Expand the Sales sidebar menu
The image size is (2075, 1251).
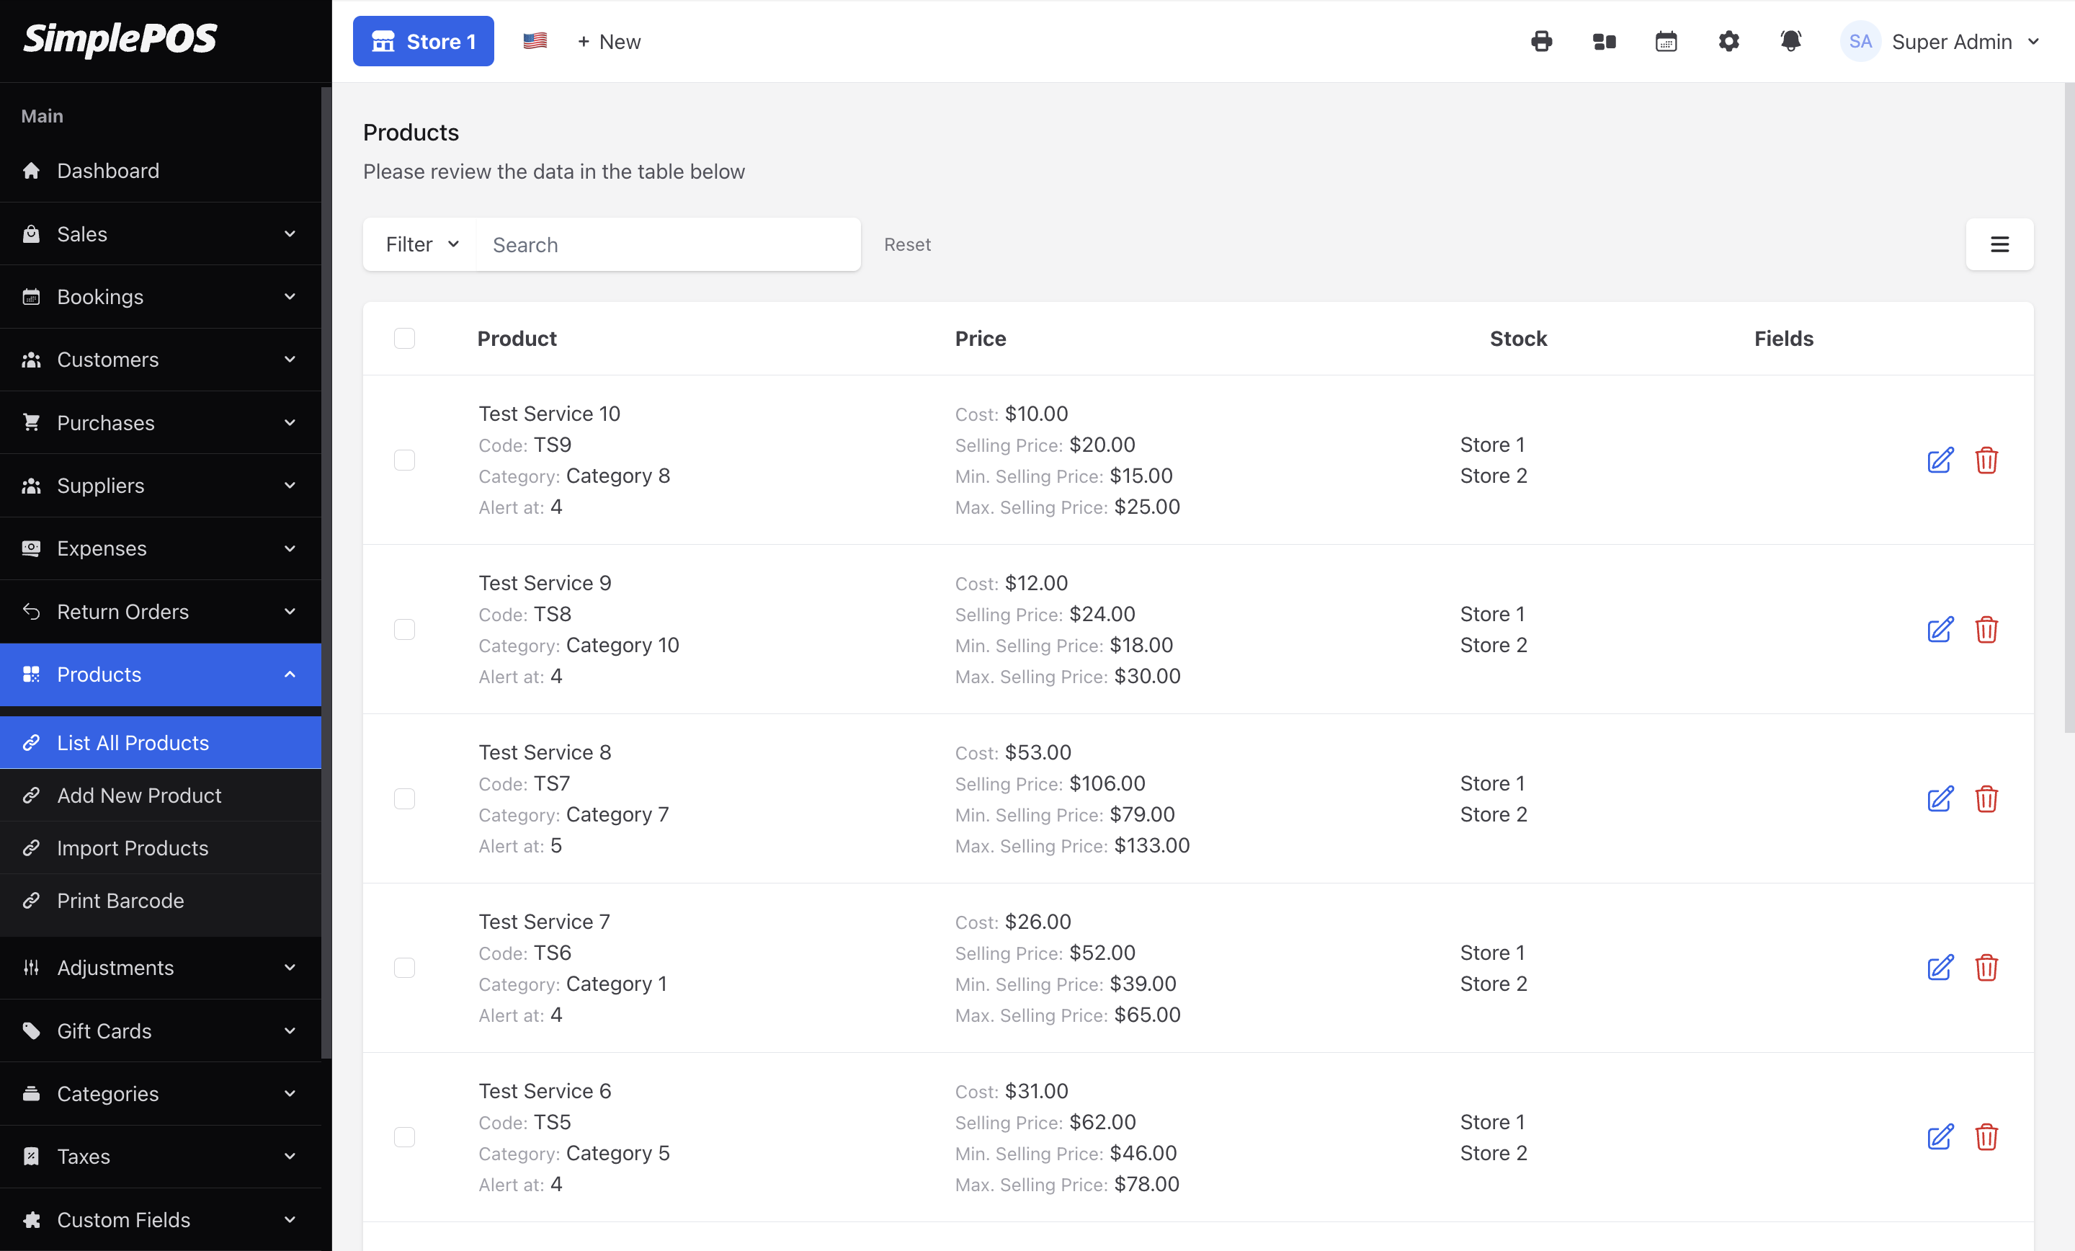pos(160,233)
